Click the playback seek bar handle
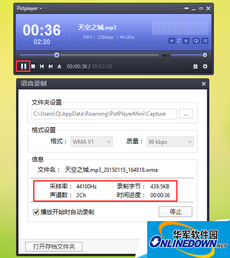The height and width of the screenshot is (258, 230). 57,55
